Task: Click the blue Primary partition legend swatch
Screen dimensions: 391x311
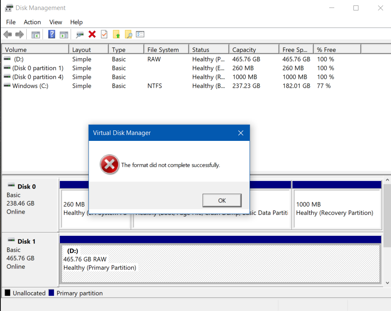Action: click(x=51, y=293)
